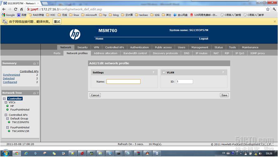
Task: Open the H3C bookmark folder
Action: click(x=51, y=15)
